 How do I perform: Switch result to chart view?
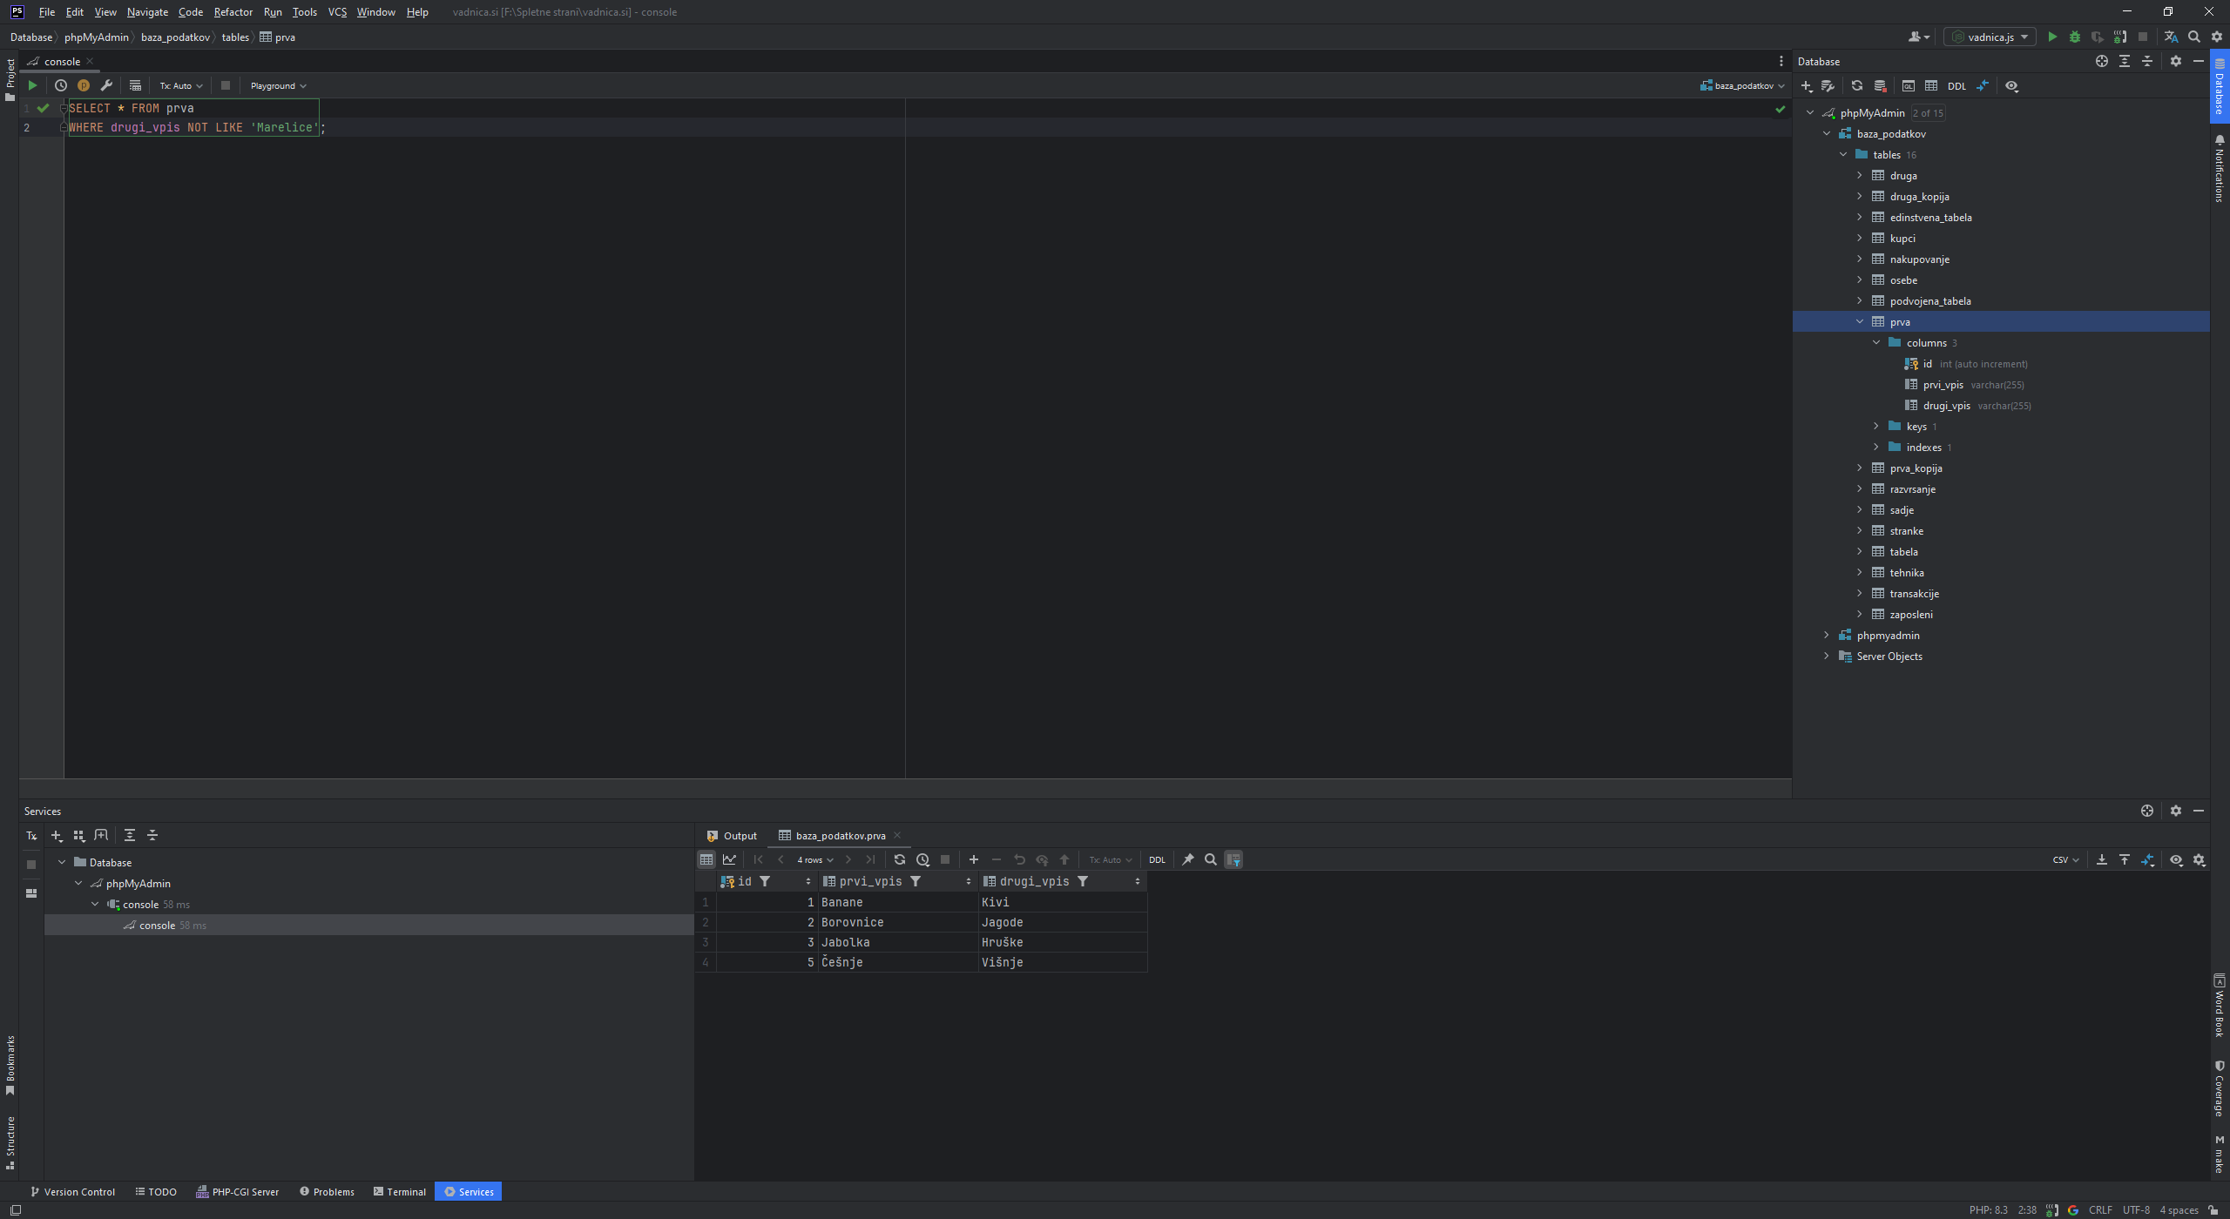729,859
